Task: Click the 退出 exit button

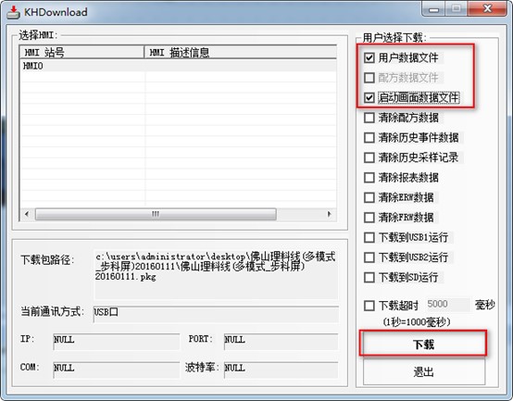Action: click(x=424, y=372)
